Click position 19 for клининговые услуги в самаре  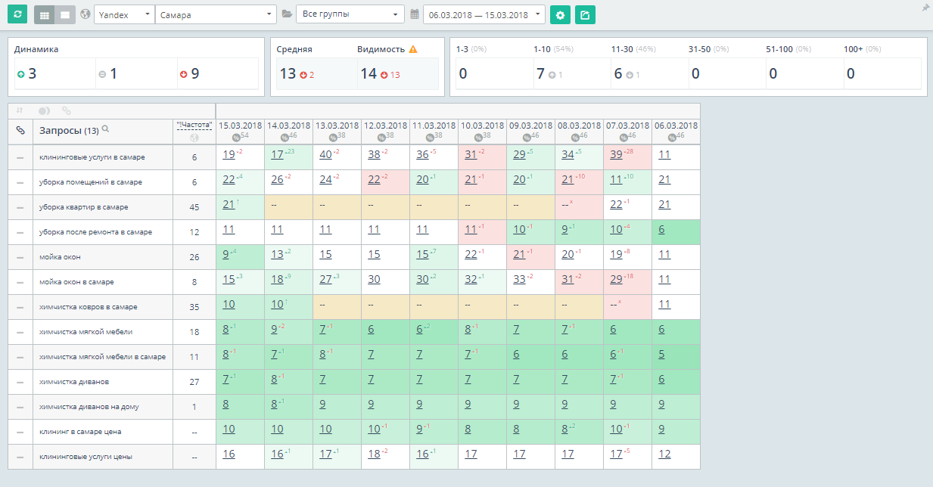pos(229,155)
